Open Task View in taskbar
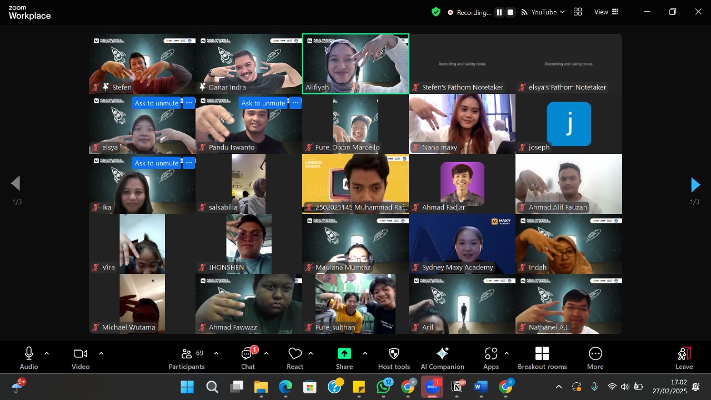 237,387
